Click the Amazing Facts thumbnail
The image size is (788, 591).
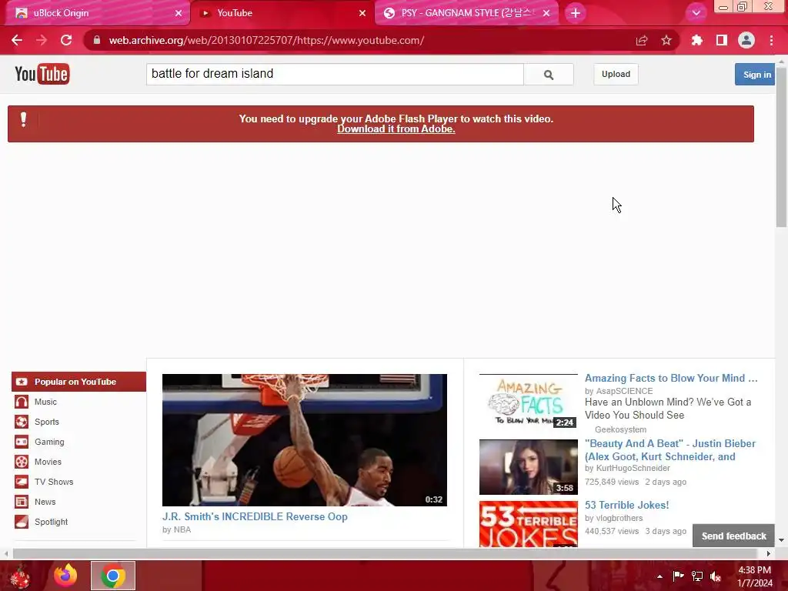tap(528, 401)
